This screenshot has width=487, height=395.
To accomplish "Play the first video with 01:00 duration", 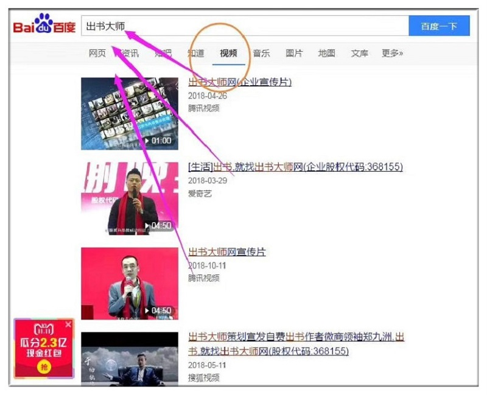I will tap(130, 113).
